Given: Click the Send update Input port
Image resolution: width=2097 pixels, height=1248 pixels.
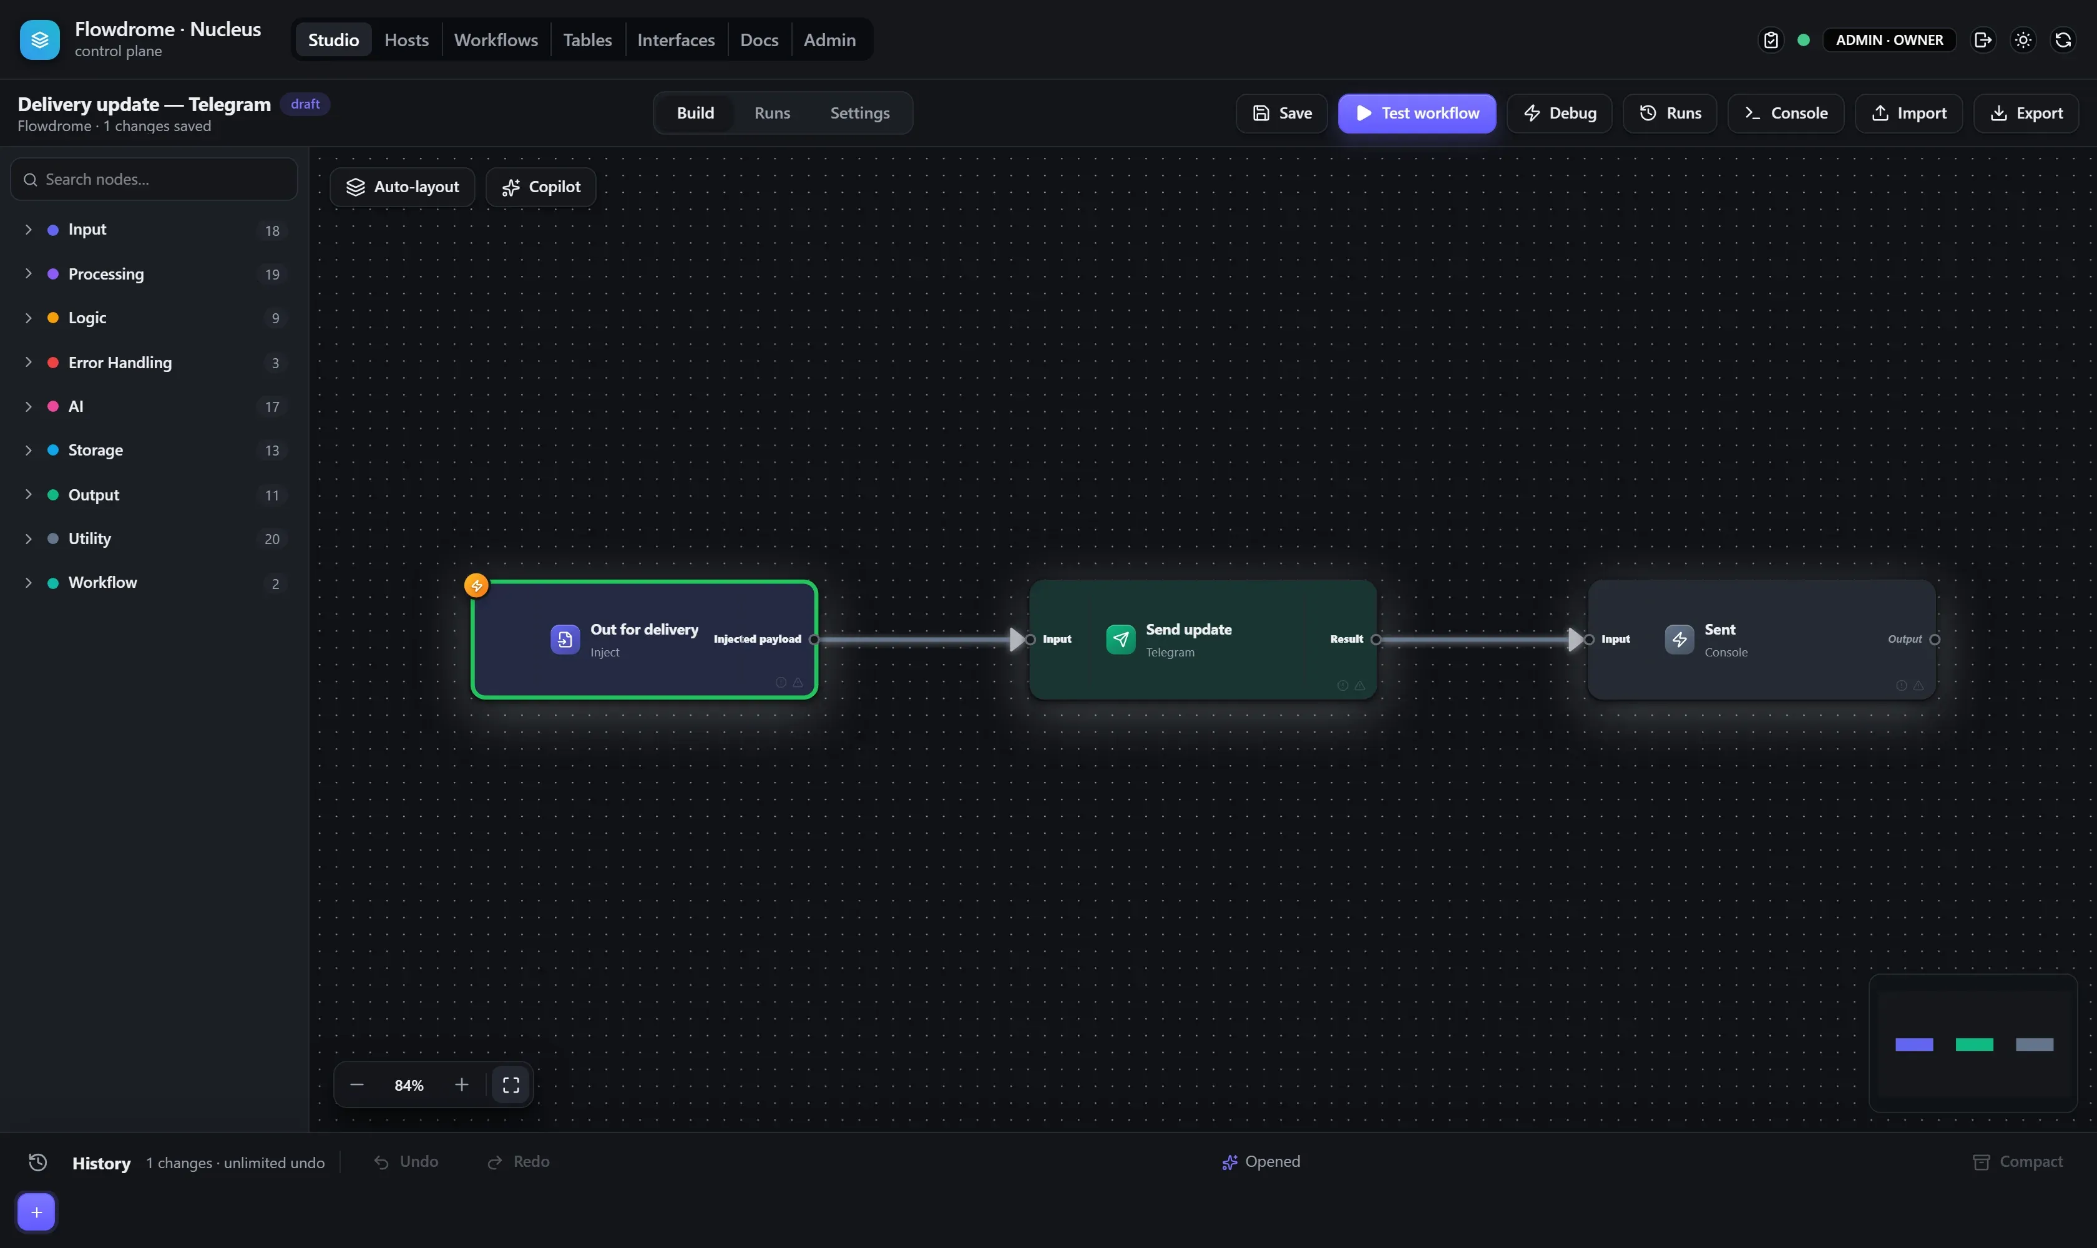Looking at the screenshot, I should [1030, 639].
